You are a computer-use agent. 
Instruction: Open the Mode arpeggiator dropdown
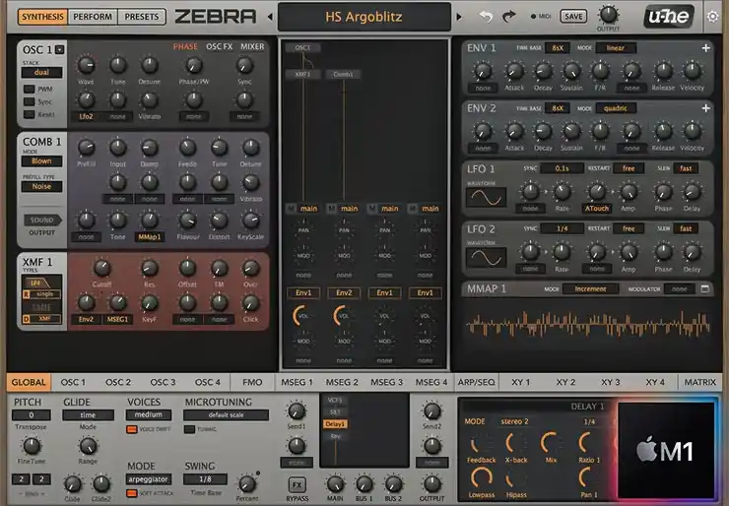(x=149, y=478)
